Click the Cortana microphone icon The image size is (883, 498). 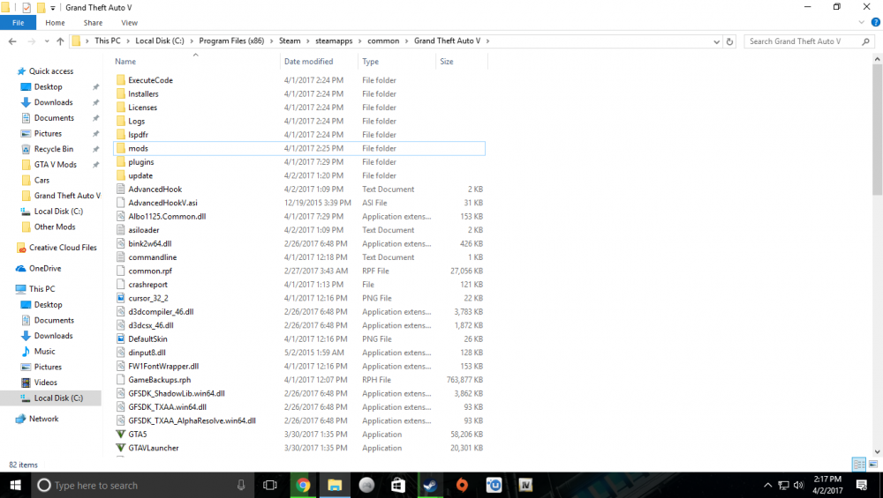click(x=241, y=485)
